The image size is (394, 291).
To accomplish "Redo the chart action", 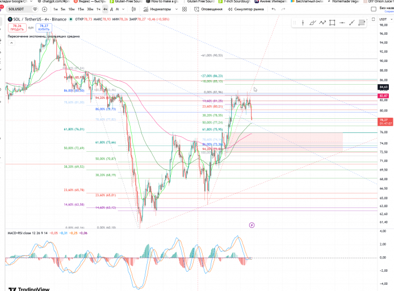I will click(x=283, y=9).
